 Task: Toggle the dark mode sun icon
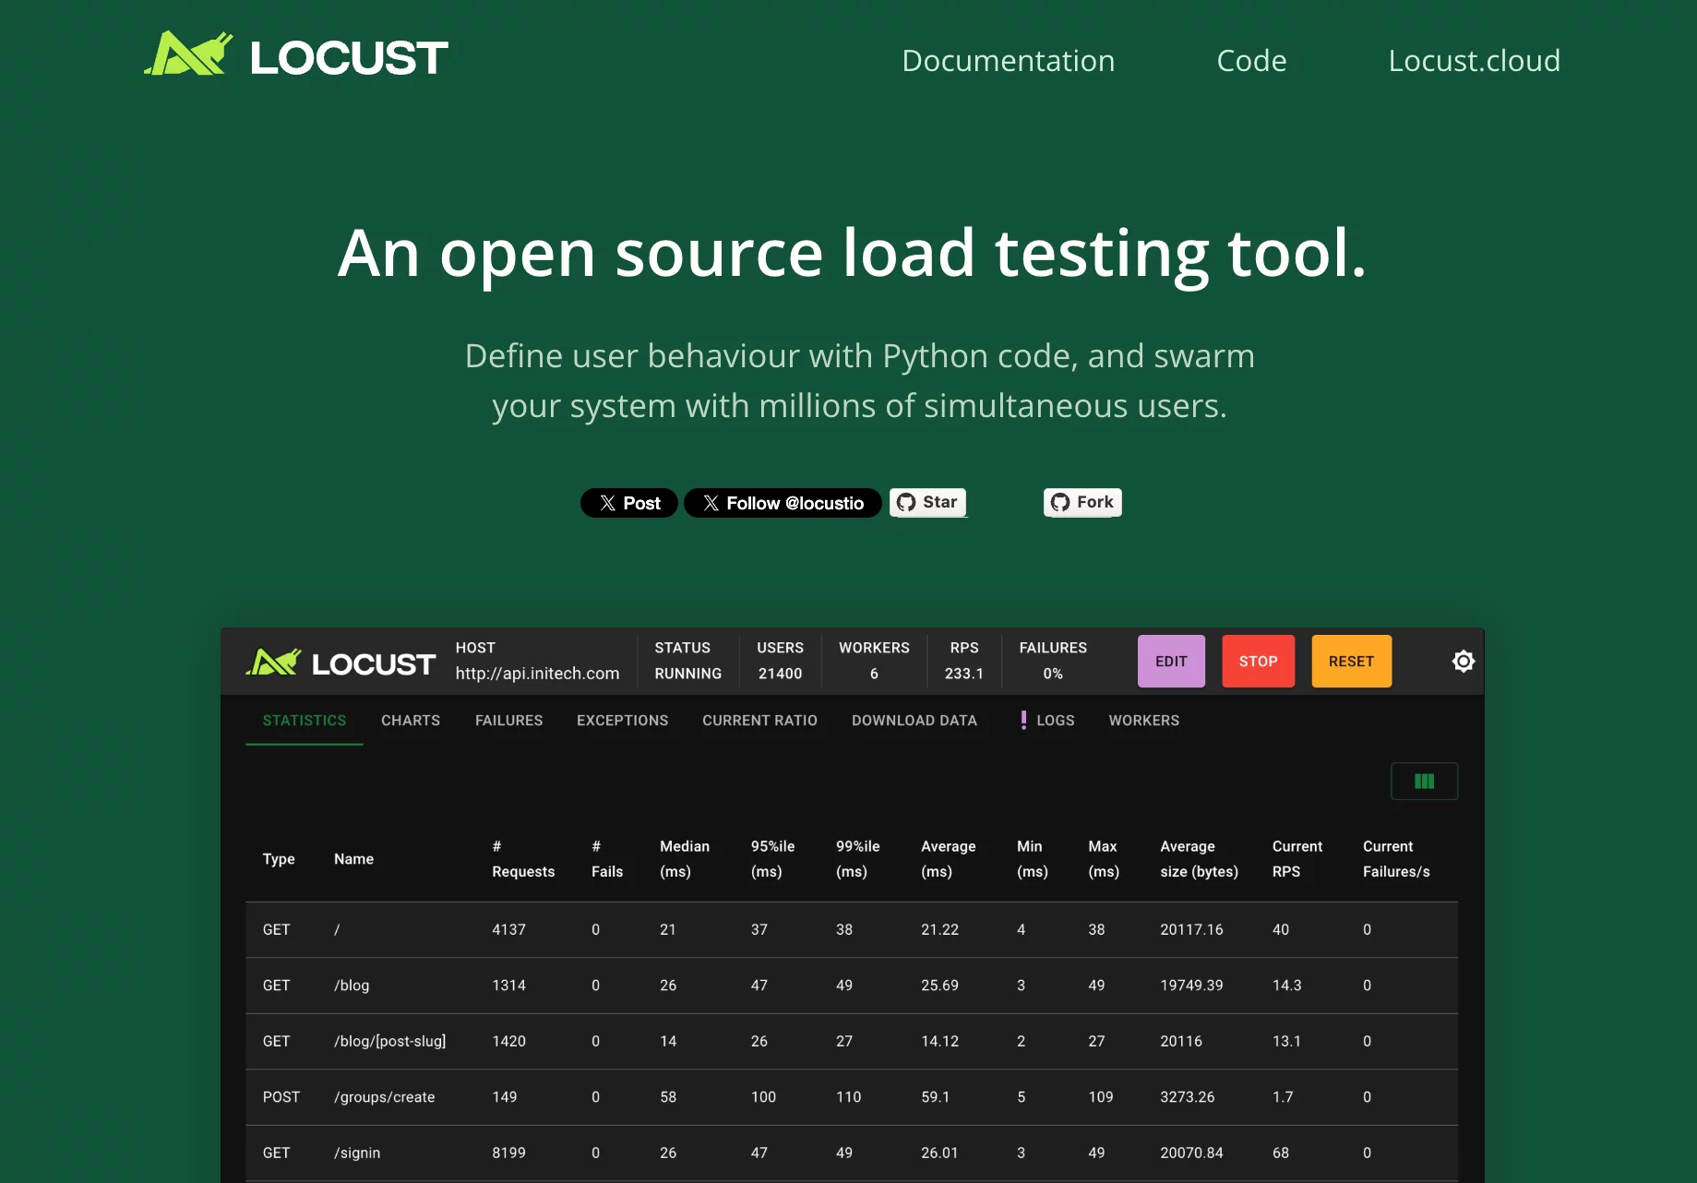tap(1463, 662)
